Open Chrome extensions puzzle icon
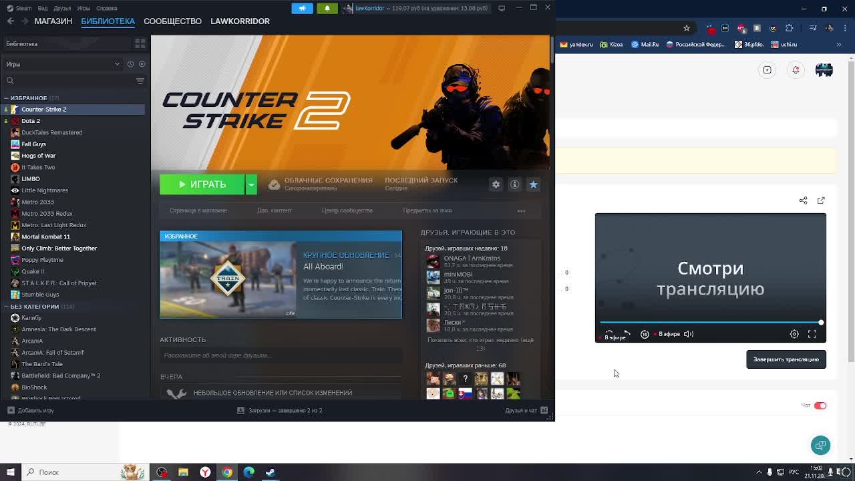 click(789, 28)
